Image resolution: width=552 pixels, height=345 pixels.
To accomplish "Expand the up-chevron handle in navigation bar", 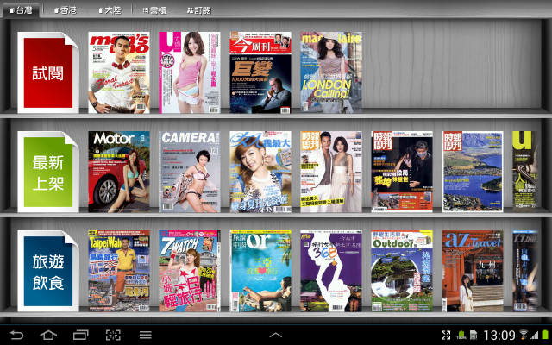I will click(x=276, y=336).
